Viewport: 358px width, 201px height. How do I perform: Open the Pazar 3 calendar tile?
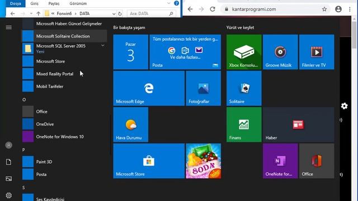130,52
